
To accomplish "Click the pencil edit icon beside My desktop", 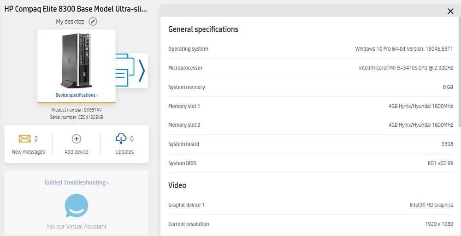I will [93, 22].
